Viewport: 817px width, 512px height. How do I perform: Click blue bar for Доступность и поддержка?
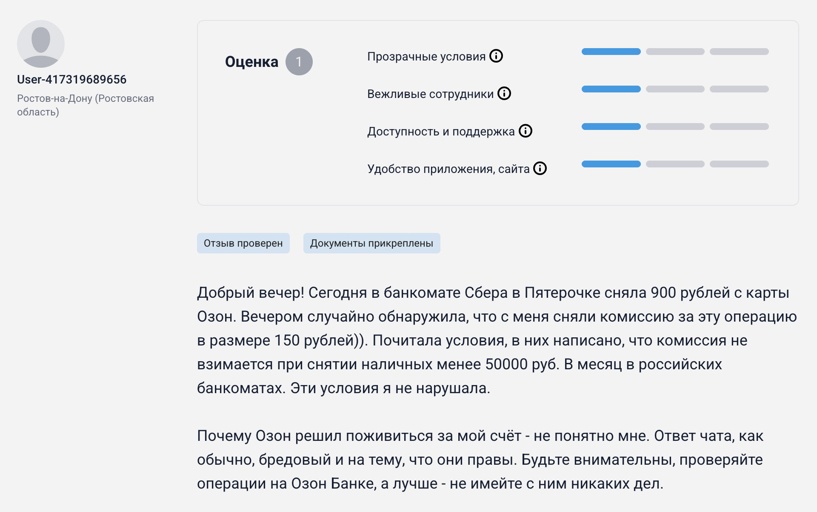coord(611,127)
